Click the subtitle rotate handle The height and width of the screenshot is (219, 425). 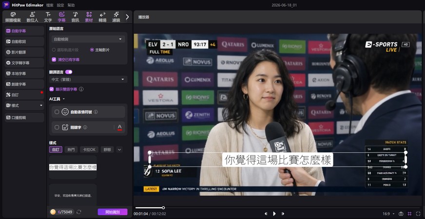pos(277,145)
